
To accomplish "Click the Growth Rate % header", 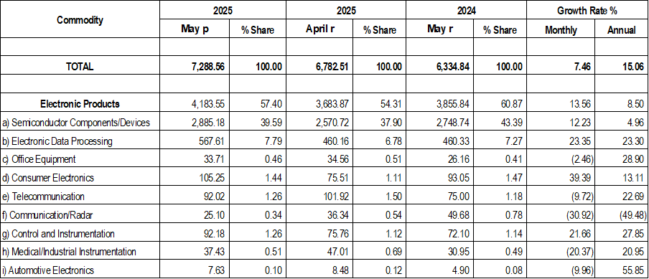I will [x=587, y=10].
